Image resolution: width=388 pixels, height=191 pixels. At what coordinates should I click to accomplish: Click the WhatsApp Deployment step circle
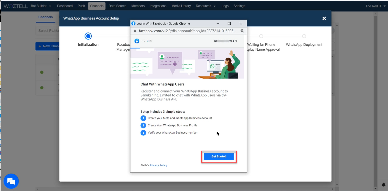point(304,36)
